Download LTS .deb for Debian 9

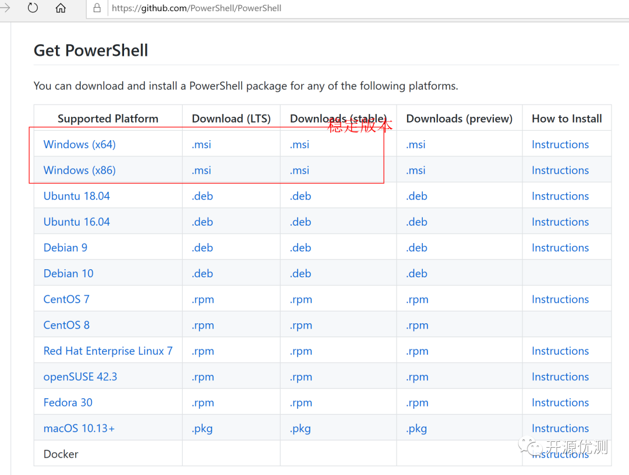202,248
